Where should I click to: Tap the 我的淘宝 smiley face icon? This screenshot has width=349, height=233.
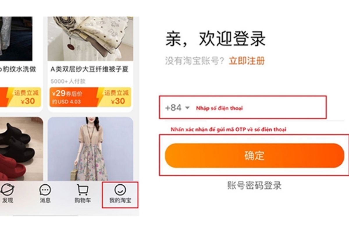pyautogui.click(x=120, y=190)
